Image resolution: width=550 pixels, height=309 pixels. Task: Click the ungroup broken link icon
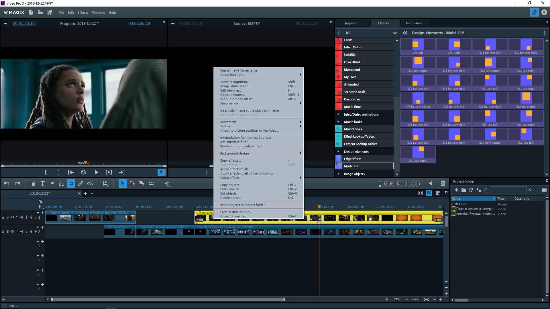coord(90,184)
